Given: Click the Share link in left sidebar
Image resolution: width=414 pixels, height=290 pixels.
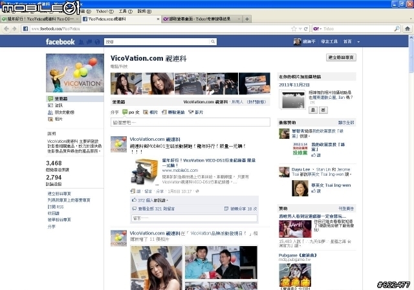Looking at the screenshot, I should [x=52, y=227].
